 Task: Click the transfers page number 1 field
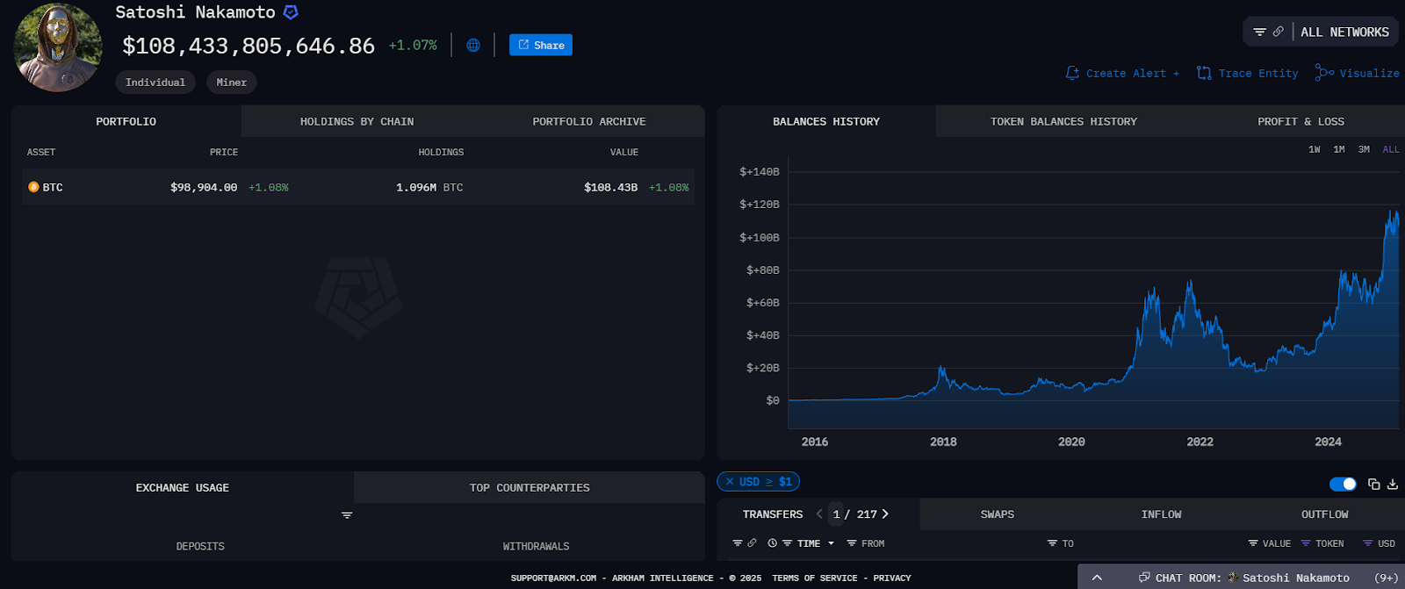837,514
